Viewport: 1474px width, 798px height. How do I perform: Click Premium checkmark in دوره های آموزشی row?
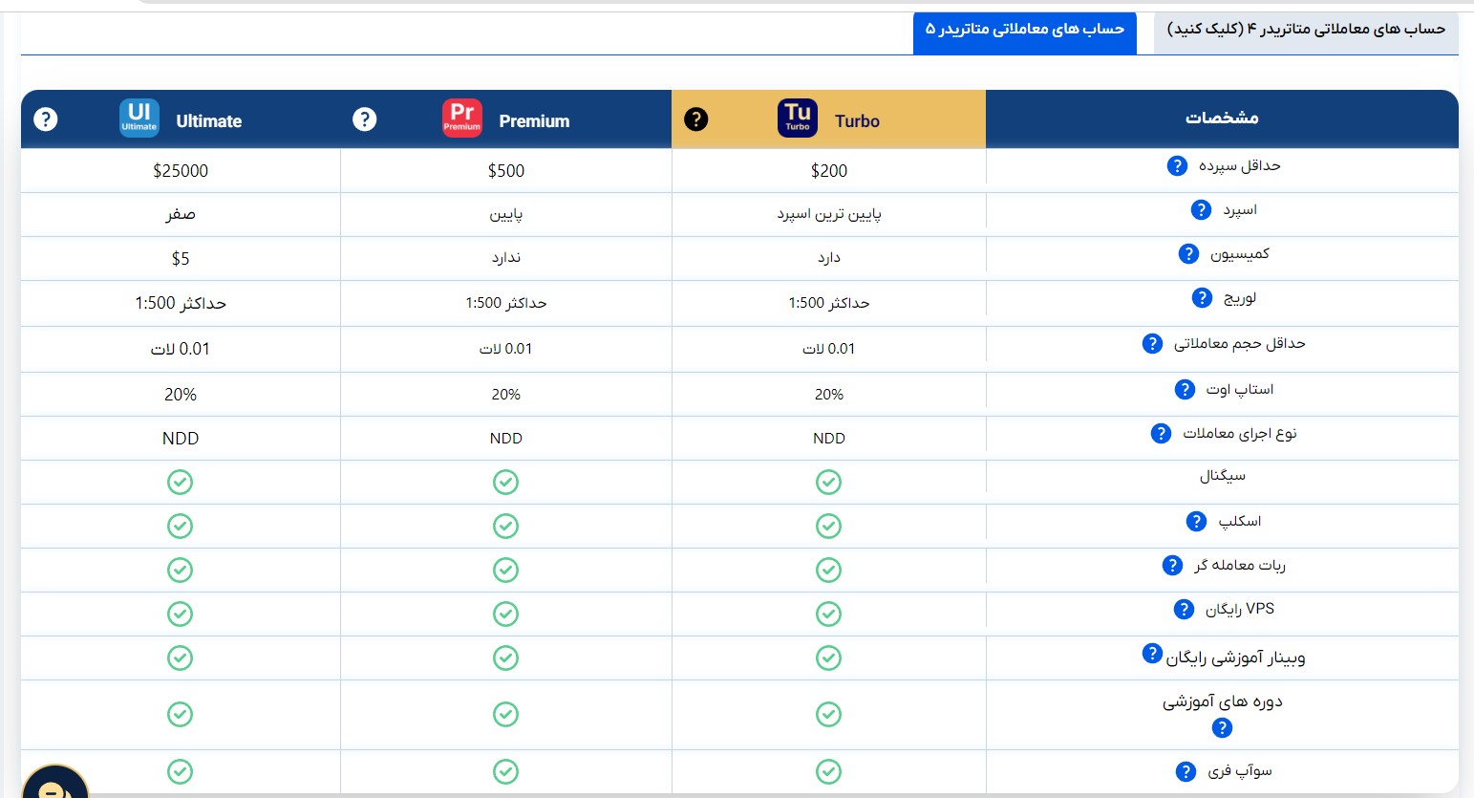tap(506, 715)
